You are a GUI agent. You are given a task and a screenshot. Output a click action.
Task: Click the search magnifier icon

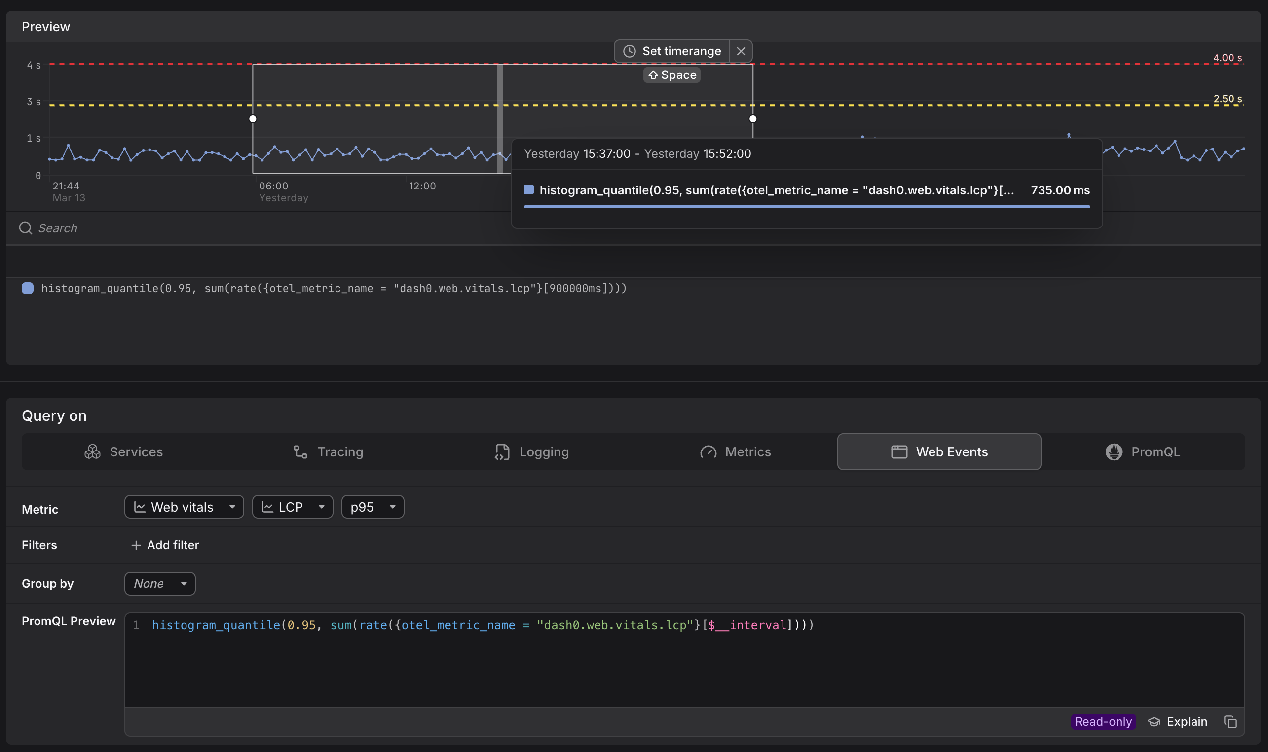pos(25,227)
